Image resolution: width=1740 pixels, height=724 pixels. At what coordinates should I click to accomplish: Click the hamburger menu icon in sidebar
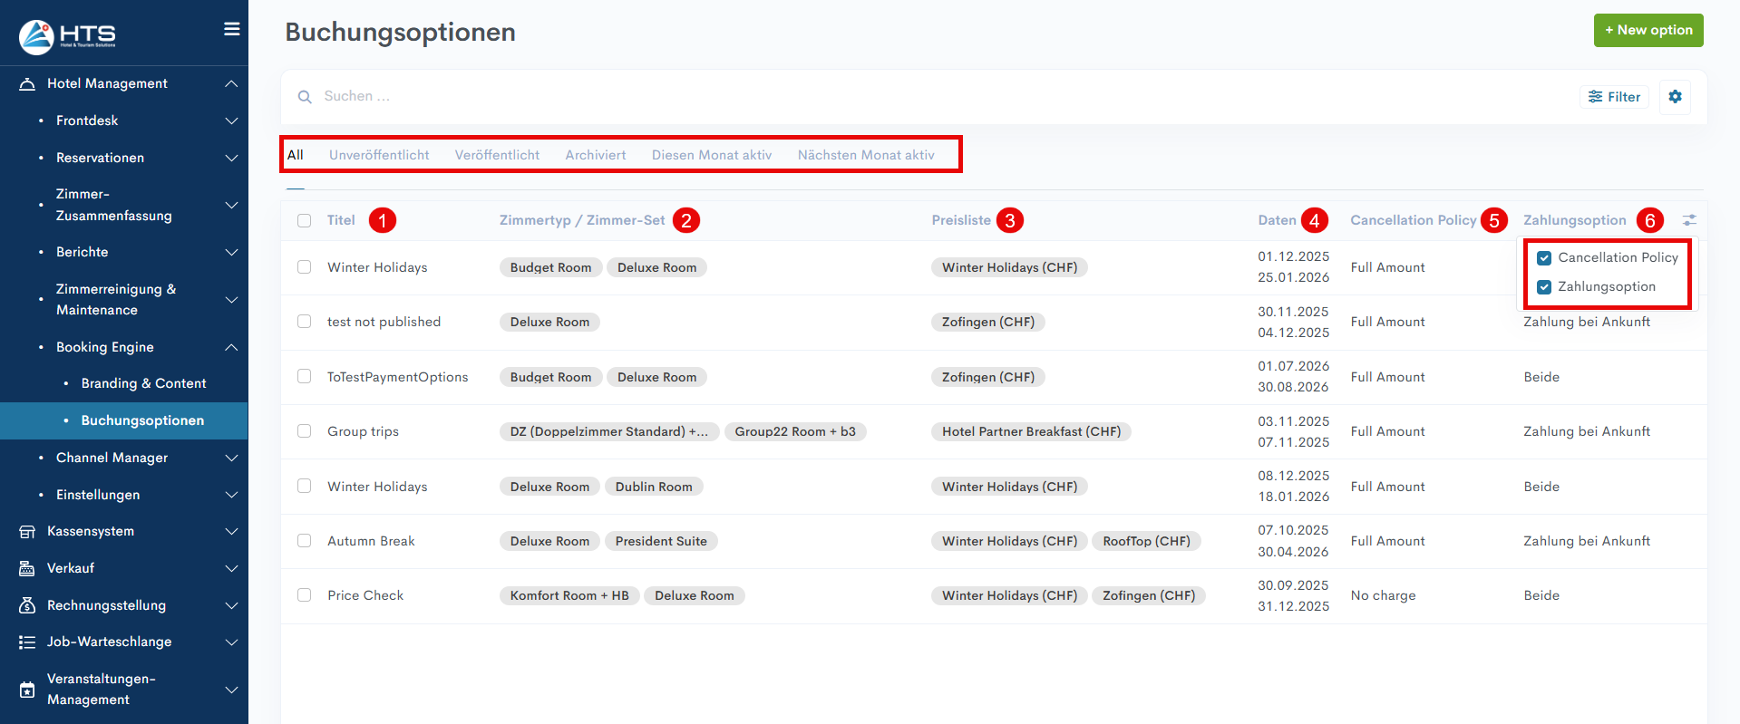(x=232, y=29)
